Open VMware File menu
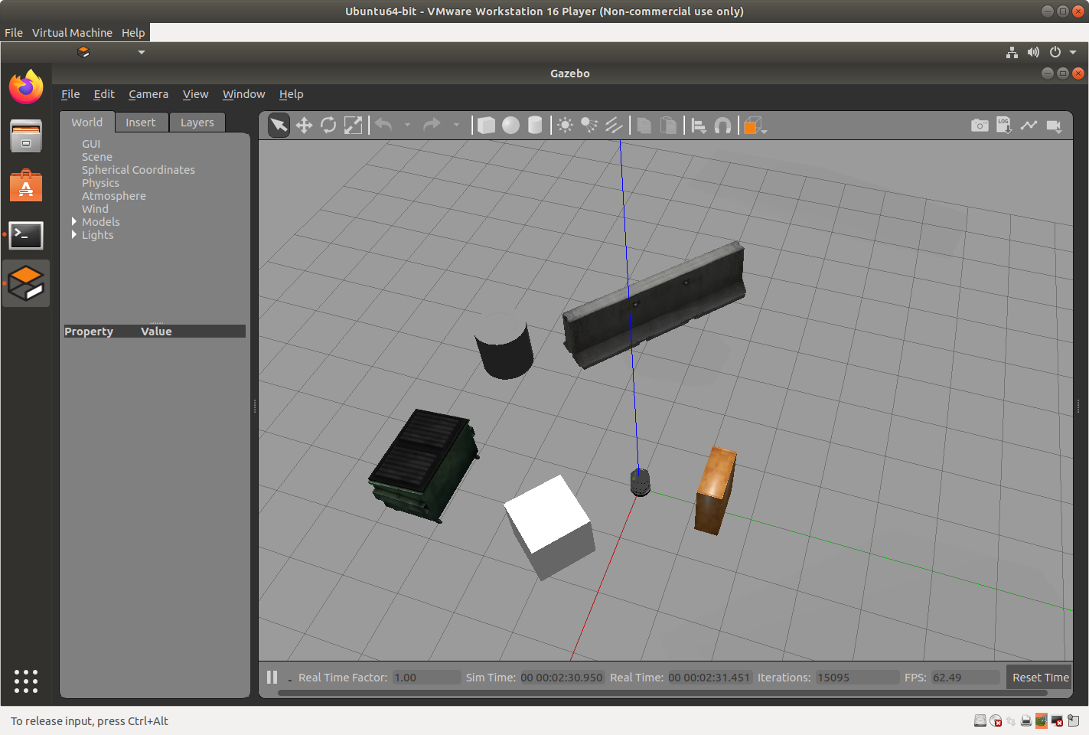 pyautogui.click(x=14, y=33)
